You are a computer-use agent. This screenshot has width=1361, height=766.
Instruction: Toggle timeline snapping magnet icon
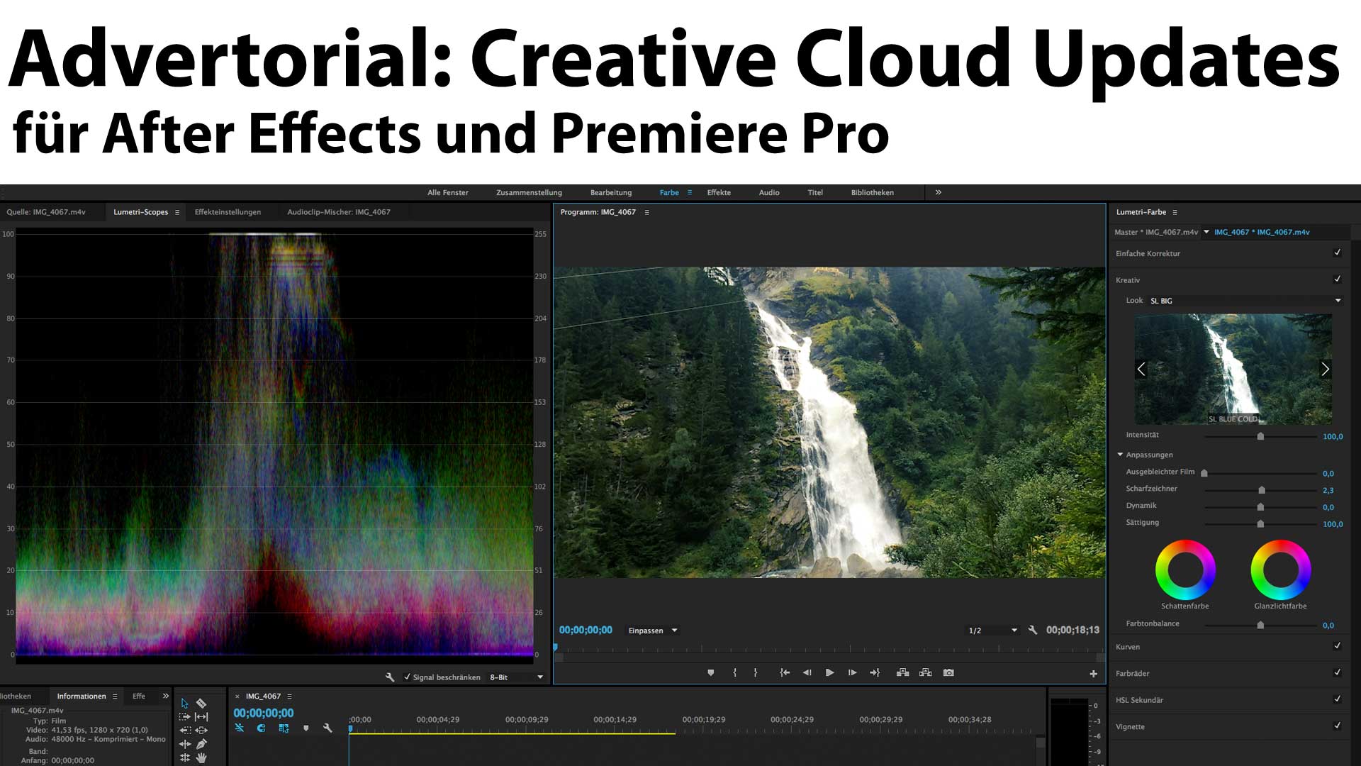(261, 728)
